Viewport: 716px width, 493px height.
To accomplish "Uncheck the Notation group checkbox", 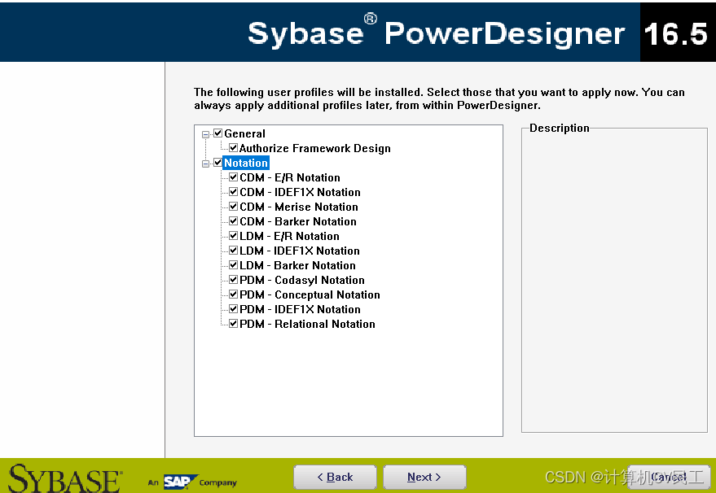I will pyautogui.click(x=217, y=163).
